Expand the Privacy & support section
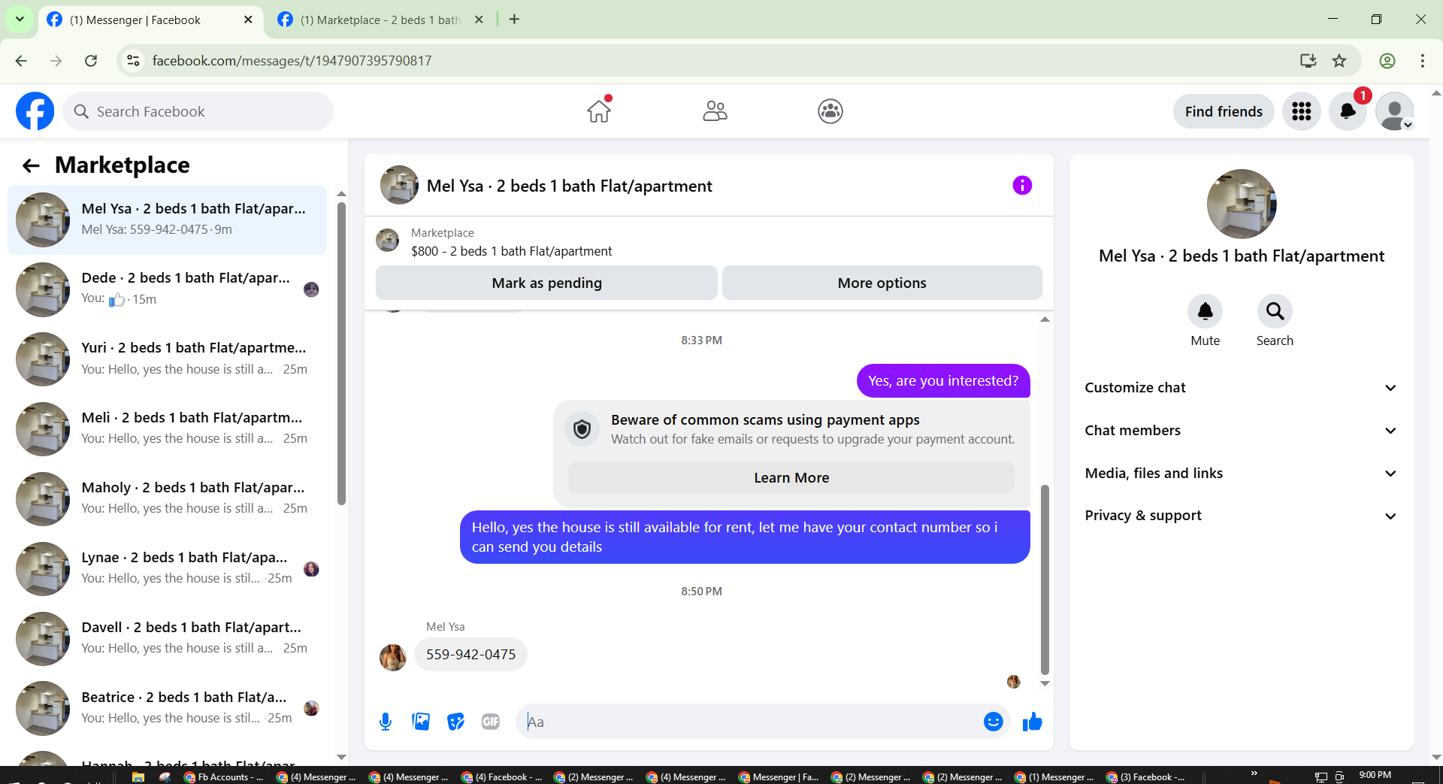The width and height of the screenshot is (1443, 784). coord(1241,516)
